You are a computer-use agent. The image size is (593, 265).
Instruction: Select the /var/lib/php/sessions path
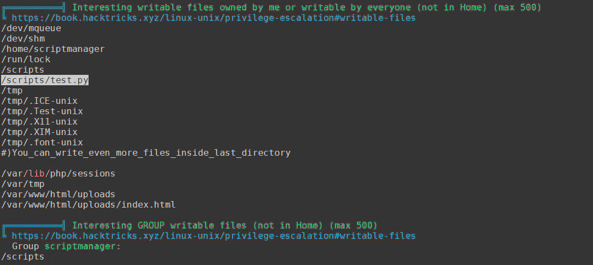(58, 174)
